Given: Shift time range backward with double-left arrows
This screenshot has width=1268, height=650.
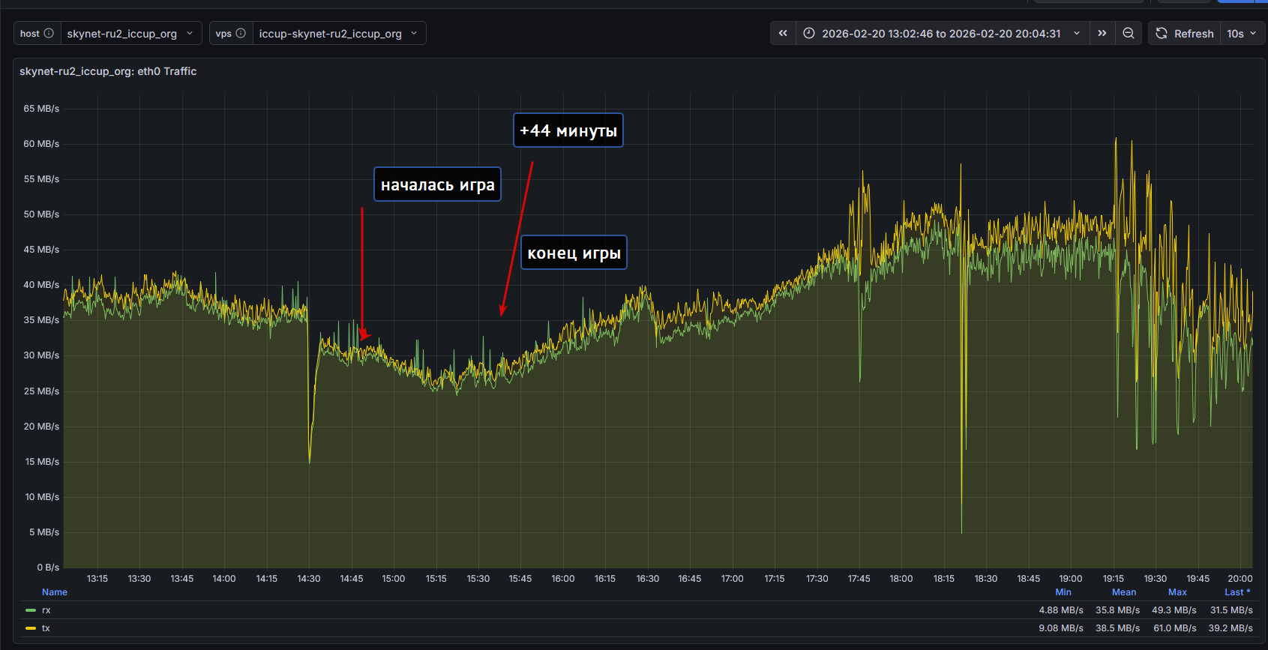Looking at the screenshot, I should [783, 33].
